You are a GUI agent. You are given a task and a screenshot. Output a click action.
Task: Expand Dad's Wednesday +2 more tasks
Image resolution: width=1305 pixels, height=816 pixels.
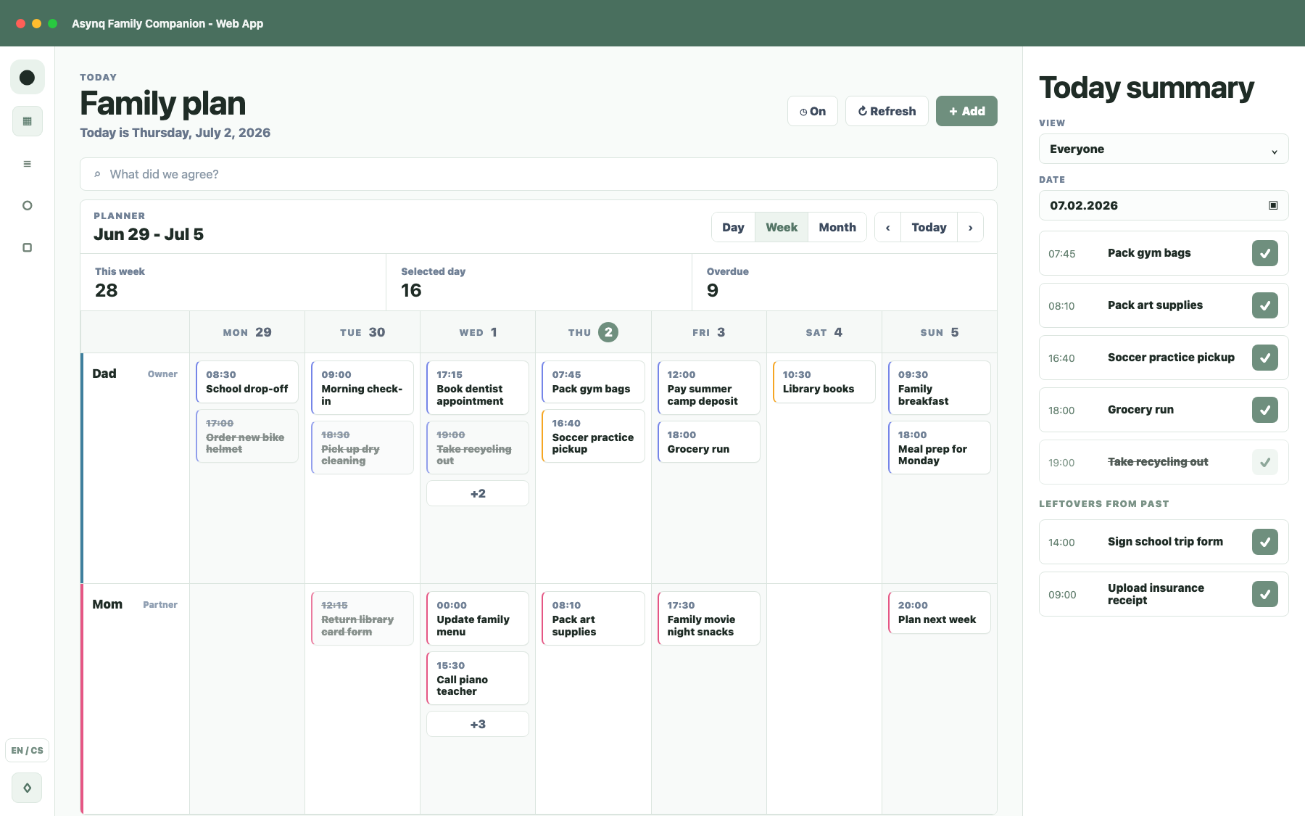pyautogui.click(x=478, y=493)
